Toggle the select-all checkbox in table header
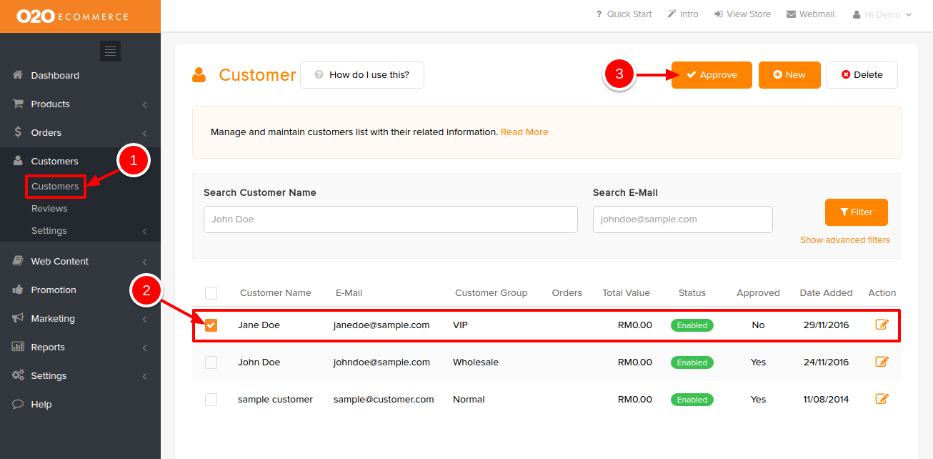This screenshot has width=933, height=459. click(x=211, y=292)
